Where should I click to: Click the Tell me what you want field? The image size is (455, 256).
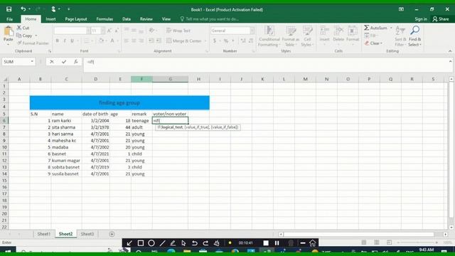click(x=212, y=19)
